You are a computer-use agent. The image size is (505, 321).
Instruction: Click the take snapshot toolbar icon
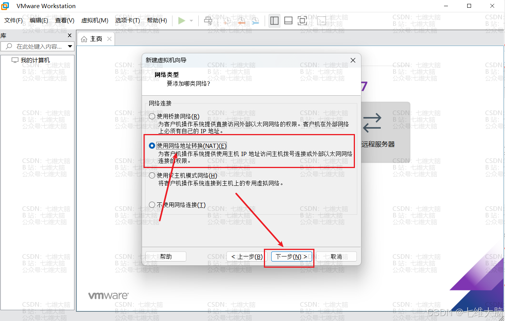(227, 20)
